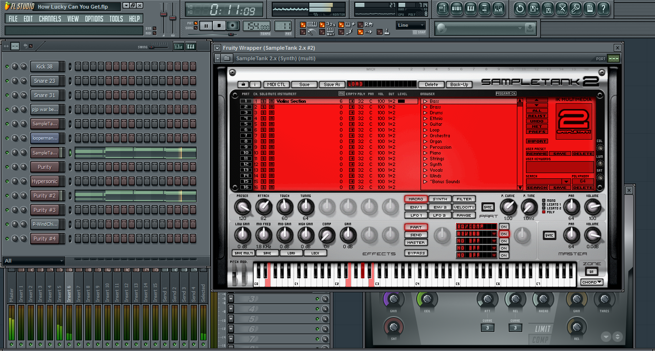This screenshot has height=351, width=655.
Task: Click the undo history circular arrow icon
Action: point(520,8)
